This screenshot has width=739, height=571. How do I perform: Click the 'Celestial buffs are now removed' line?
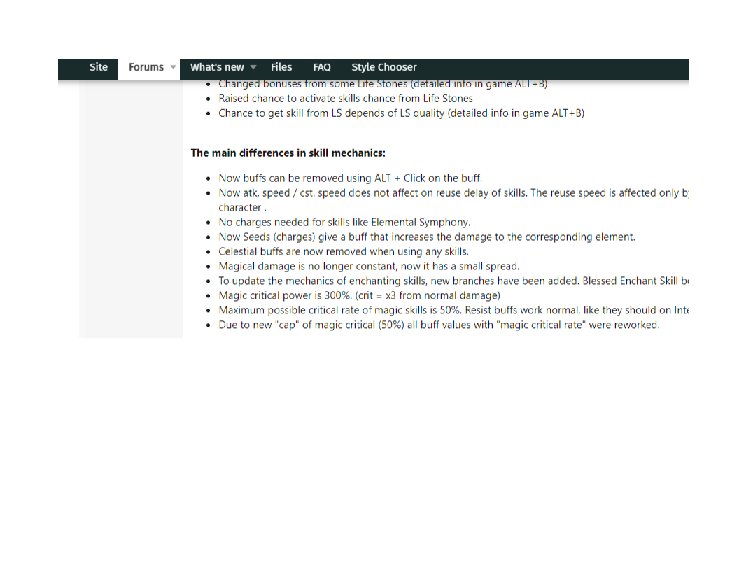click(x=344, y=252)
